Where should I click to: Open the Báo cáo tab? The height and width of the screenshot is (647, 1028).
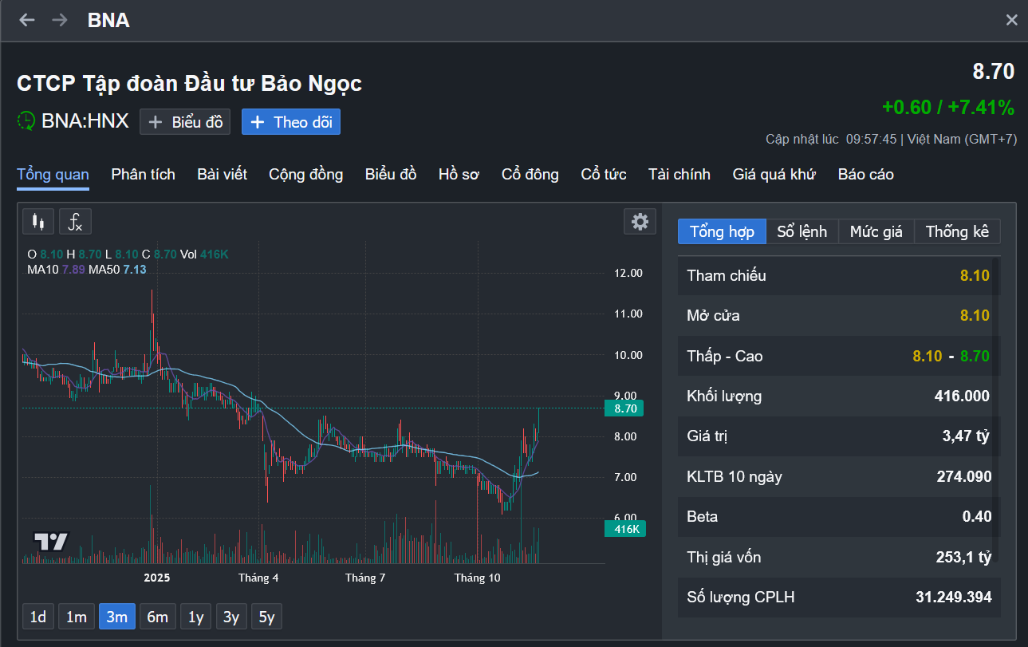[x=866, y=175]
